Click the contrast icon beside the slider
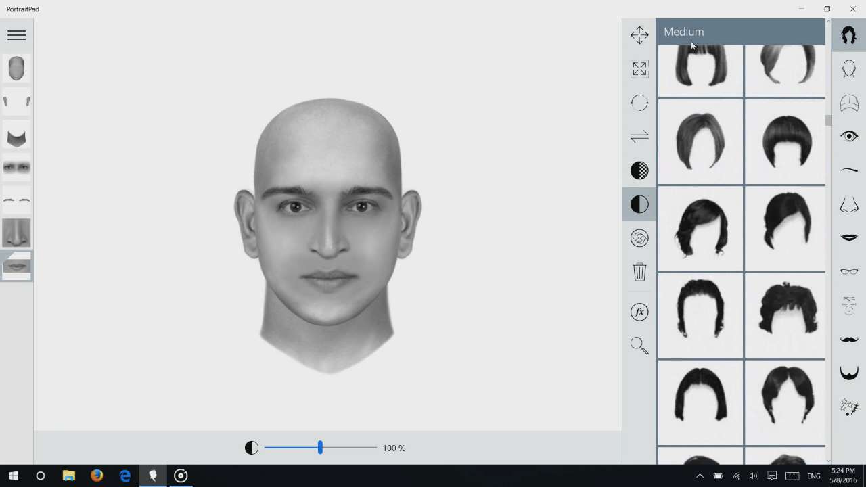 [252, 448]
